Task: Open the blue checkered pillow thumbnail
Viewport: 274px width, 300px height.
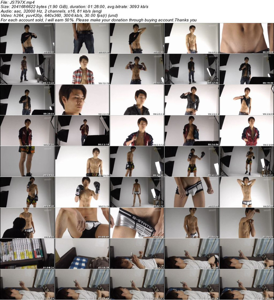Action: point(82,253)
